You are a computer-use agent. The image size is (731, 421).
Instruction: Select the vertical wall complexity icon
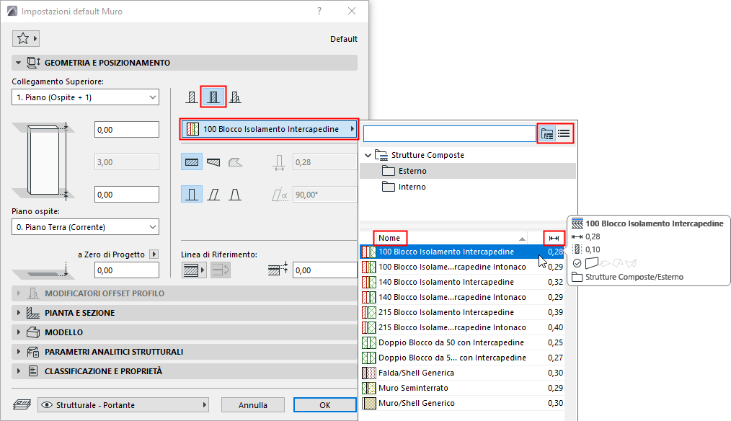tap(192, 195)
